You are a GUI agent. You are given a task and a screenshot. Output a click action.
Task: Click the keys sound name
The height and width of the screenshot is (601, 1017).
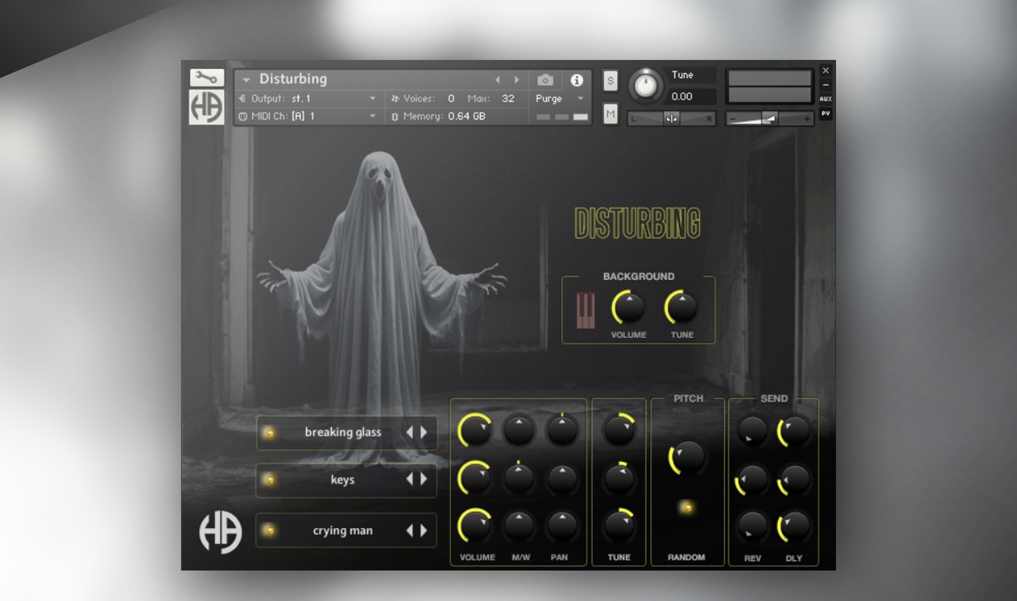[343, 480]
